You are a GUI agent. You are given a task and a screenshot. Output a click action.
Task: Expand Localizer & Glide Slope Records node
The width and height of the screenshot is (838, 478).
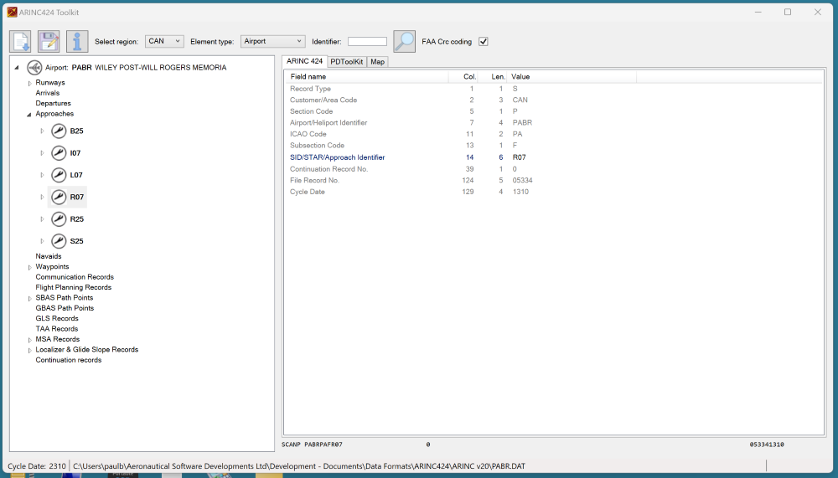coord(30,350)
